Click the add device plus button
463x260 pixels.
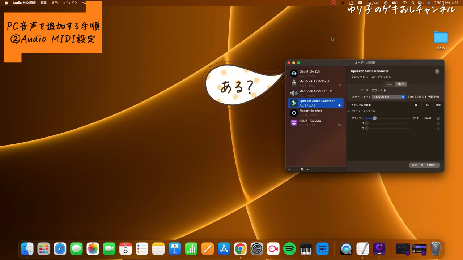pos(289,169)
